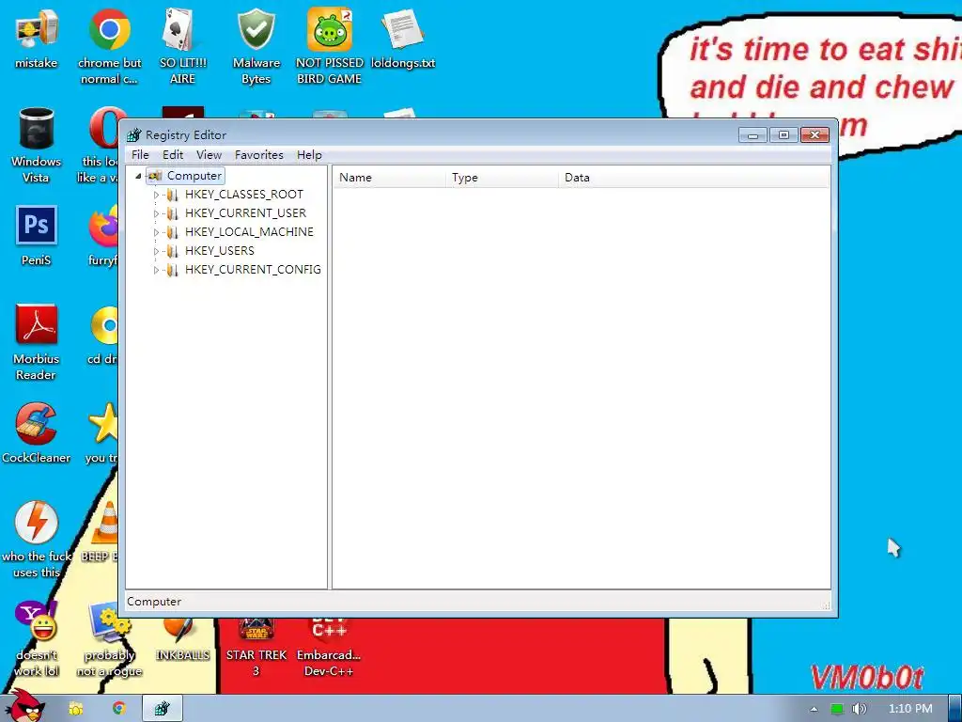Open the Morbius Reader icon
The width and height of the screenshot is (962, 722).
[37, 342]
